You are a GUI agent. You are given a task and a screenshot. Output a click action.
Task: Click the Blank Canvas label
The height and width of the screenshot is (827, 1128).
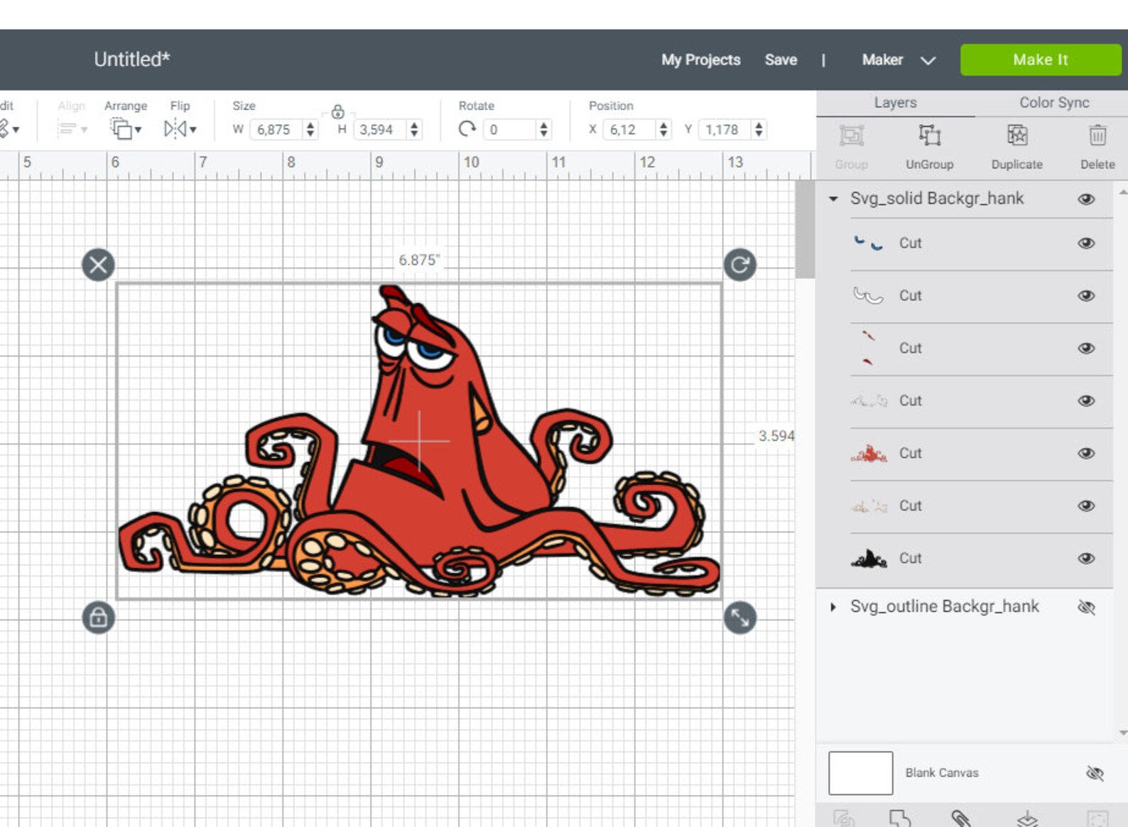coord(941,772)
